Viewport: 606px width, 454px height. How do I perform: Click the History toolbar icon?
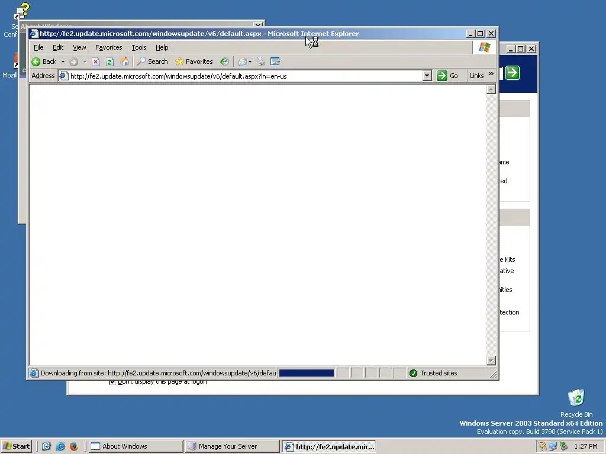224,61
